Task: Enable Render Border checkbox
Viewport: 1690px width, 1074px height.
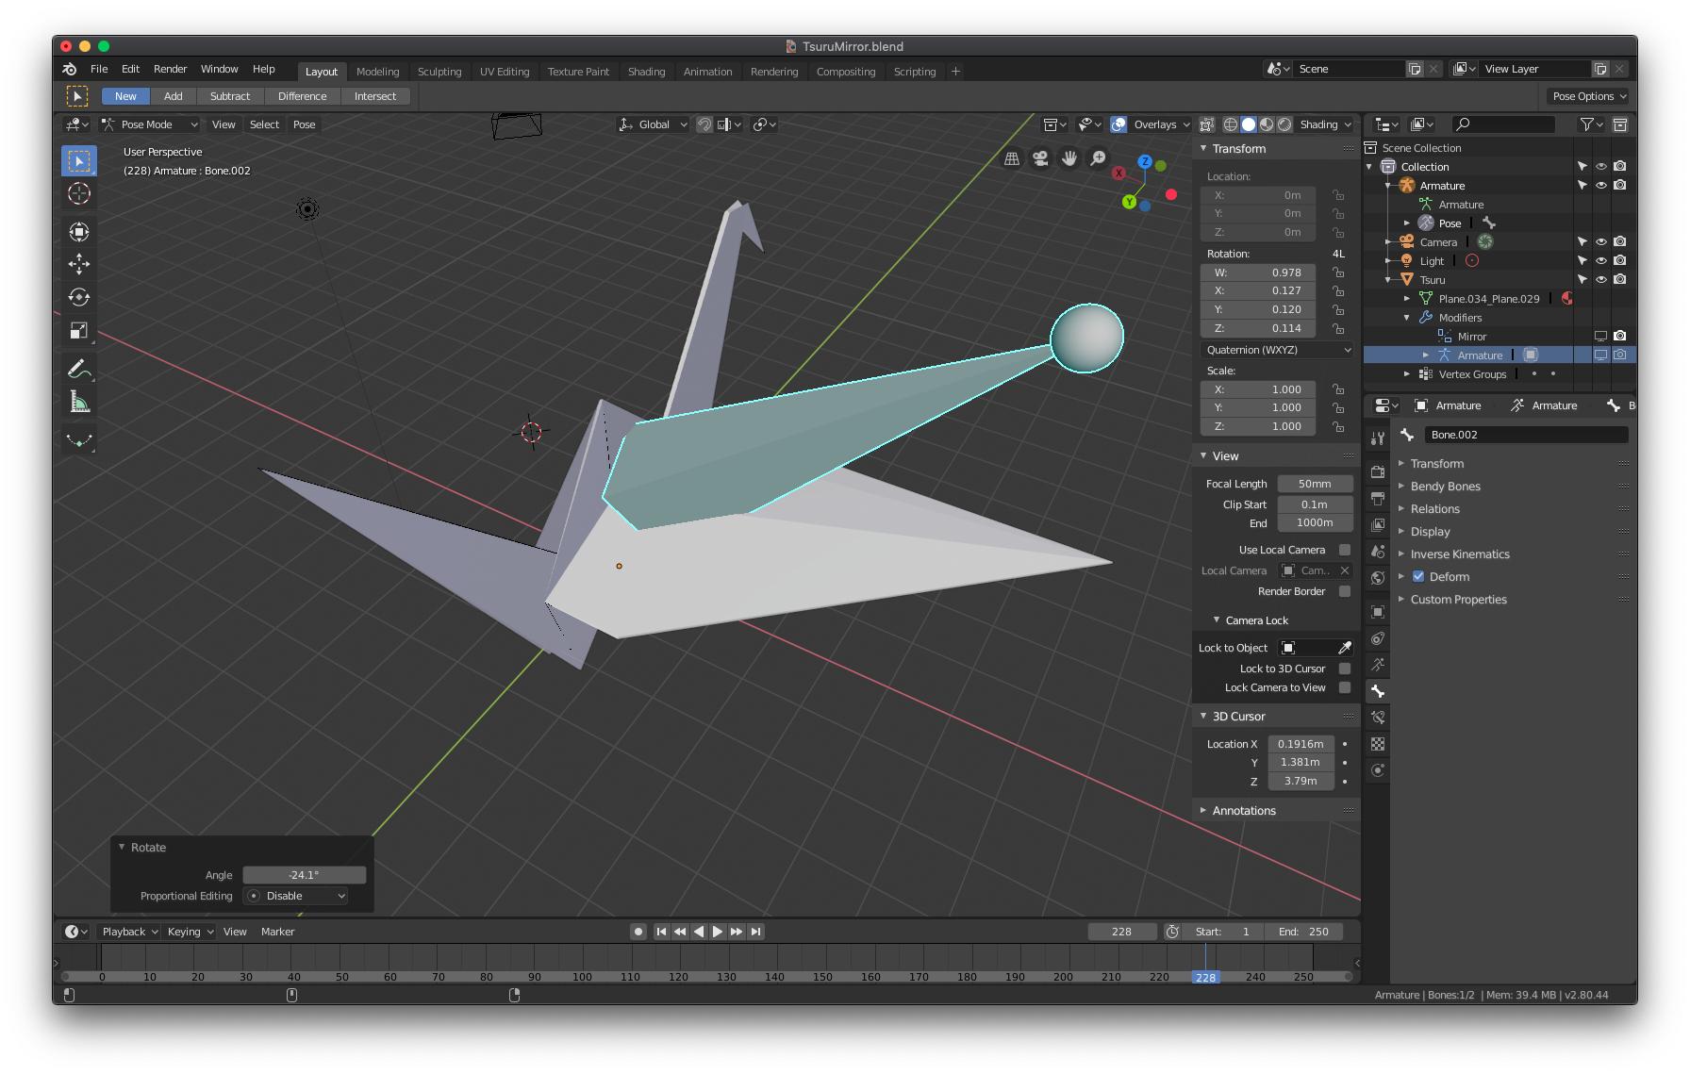Action: [x=1345, y=591]
